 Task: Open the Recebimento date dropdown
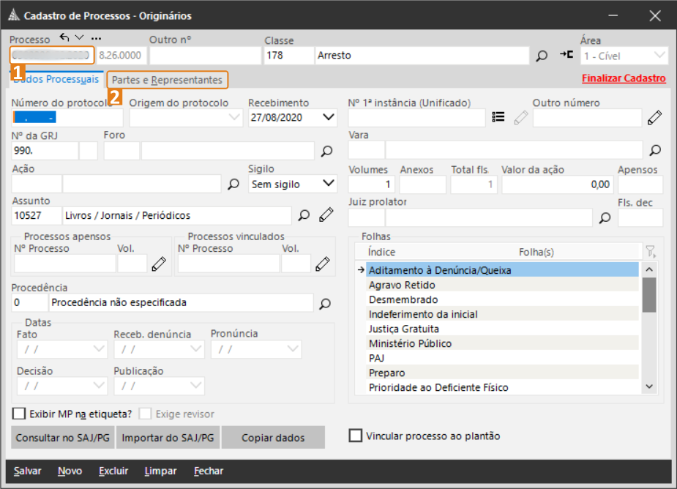(x=328, y=117)
